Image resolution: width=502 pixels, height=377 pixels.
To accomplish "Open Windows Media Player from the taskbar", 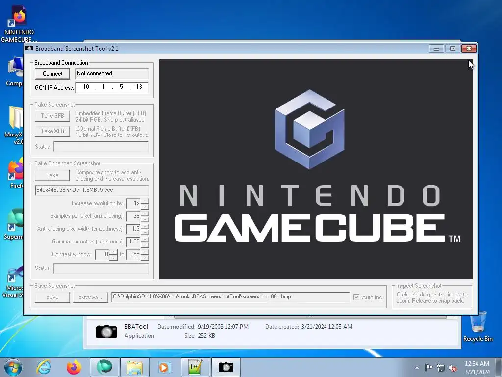I will coord(165,367).
